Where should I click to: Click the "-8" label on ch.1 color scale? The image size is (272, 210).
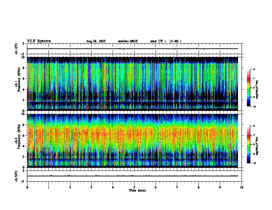click(253, 88)
